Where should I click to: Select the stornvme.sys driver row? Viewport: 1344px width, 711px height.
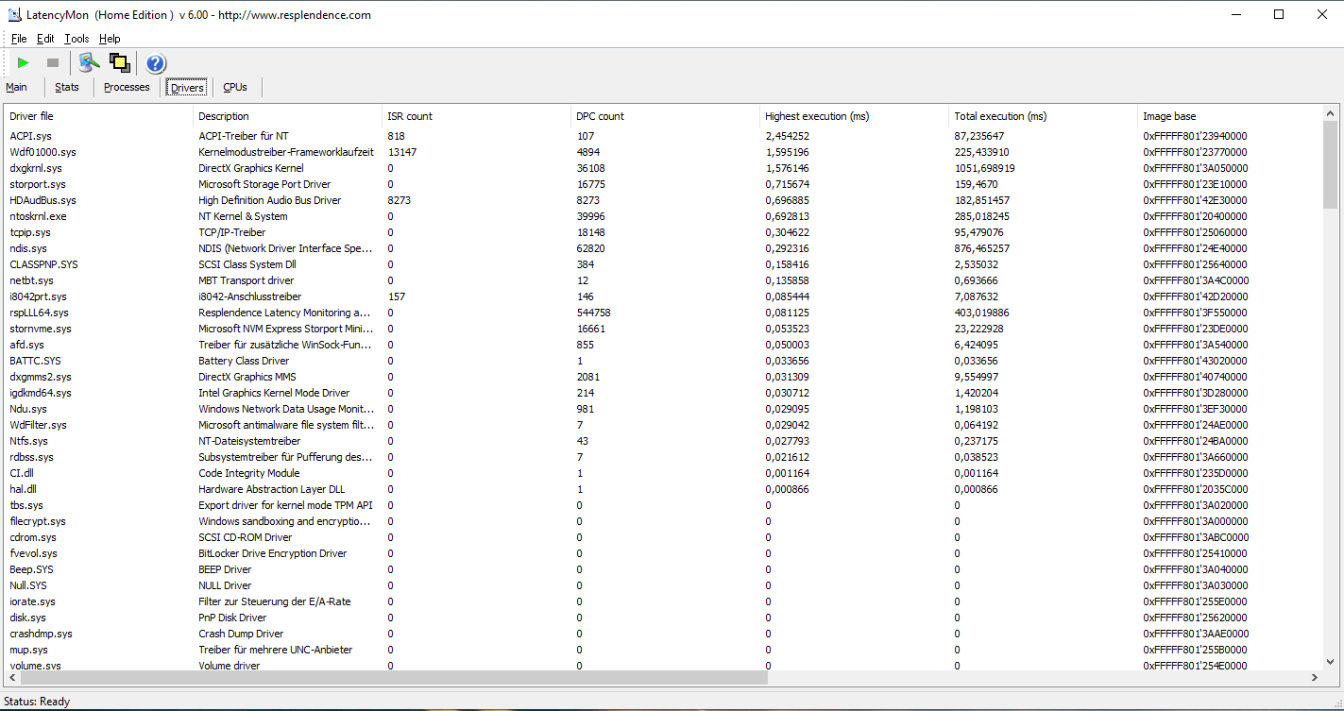point(663,329)
